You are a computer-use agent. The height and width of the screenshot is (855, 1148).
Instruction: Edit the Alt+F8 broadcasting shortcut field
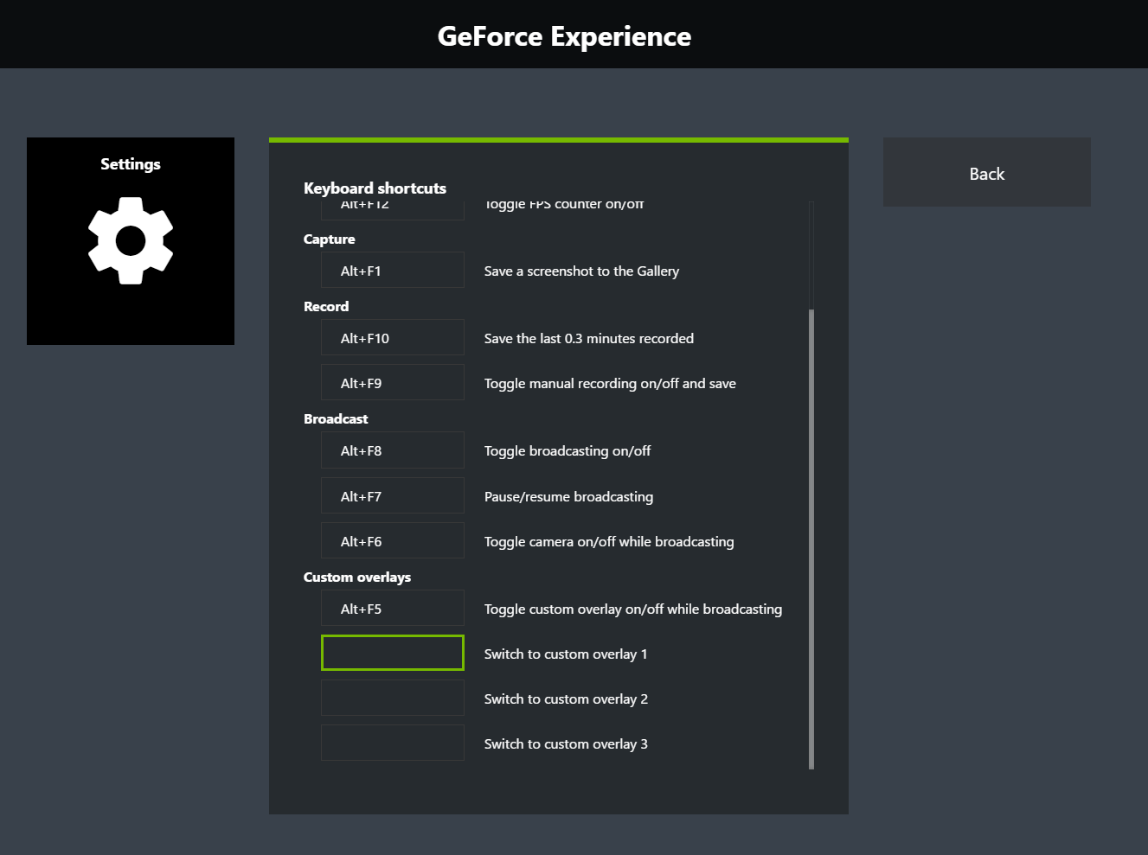(393, 450)
